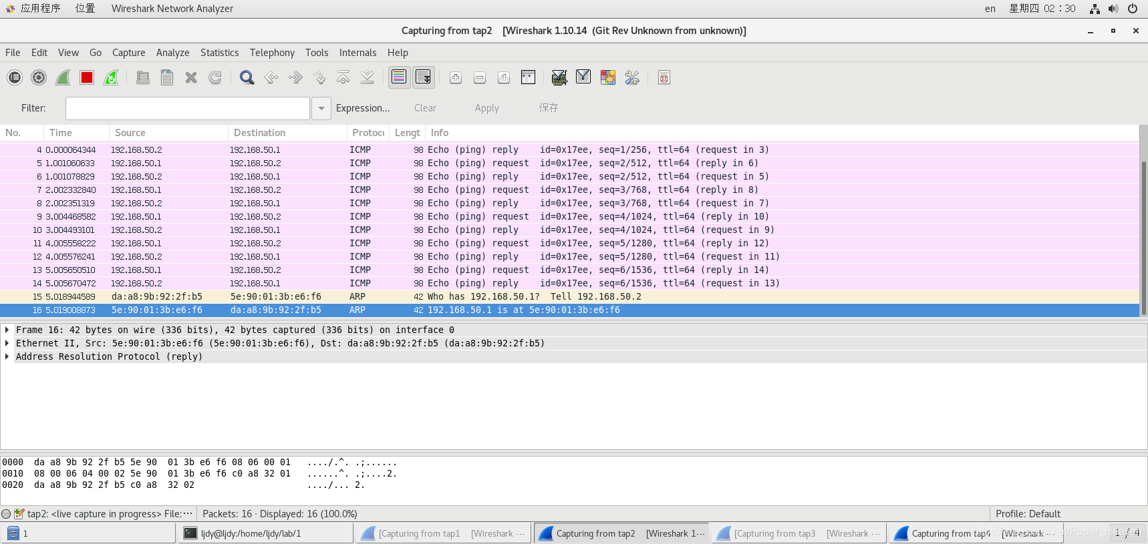1148x544 pixels.
Task: Switch to Capturing from tap3 window
Action: tap(799, 533)
